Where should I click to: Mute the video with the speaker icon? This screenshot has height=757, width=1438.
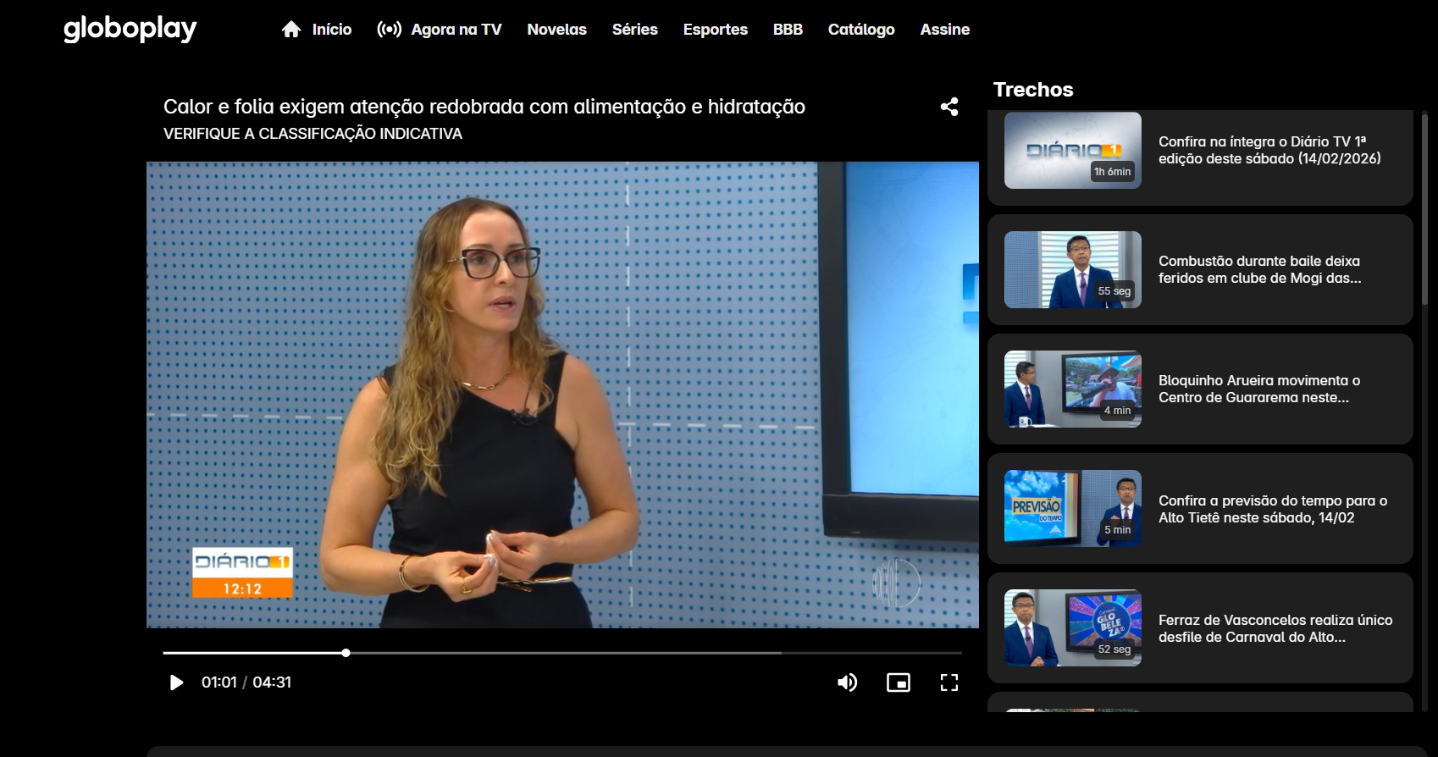click(x=847, y=682)
